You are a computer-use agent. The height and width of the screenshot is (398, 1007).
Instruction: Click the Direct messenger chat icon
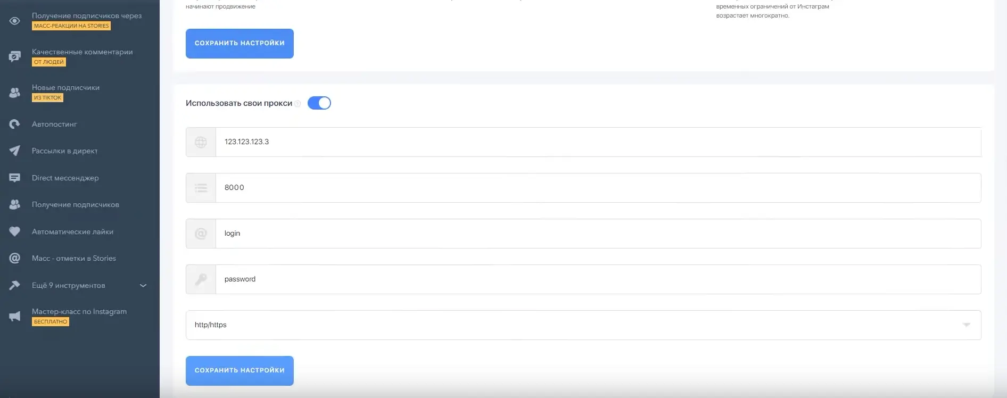click(15, 178)
